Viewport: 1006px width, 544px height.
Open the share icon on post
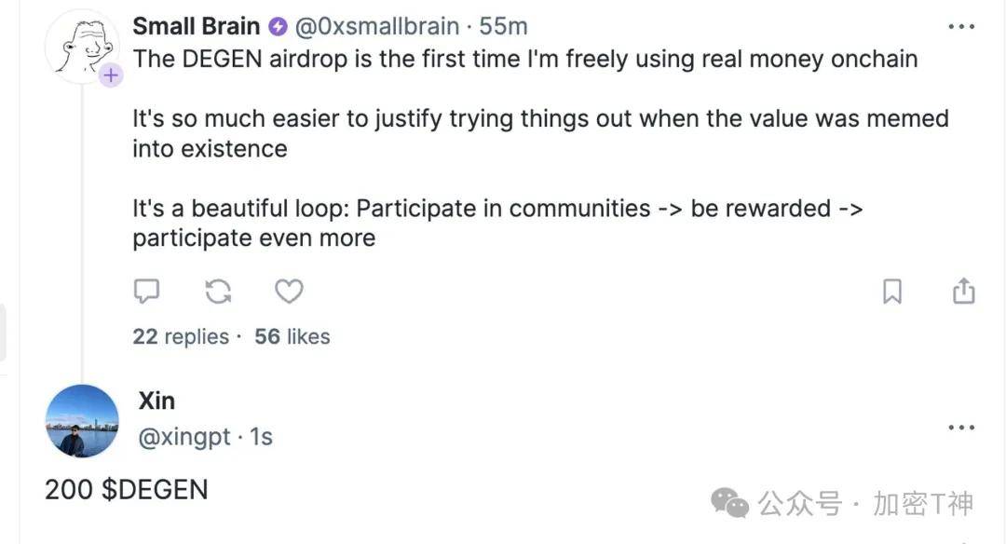click(x=964, y=291)
